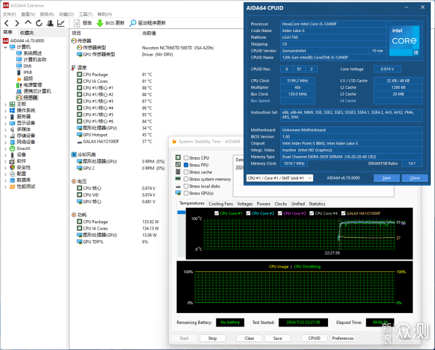Viewport: 435px width, 350px height.
Task: Enable the Stress cache checkbox
Action: click(186, 172)
